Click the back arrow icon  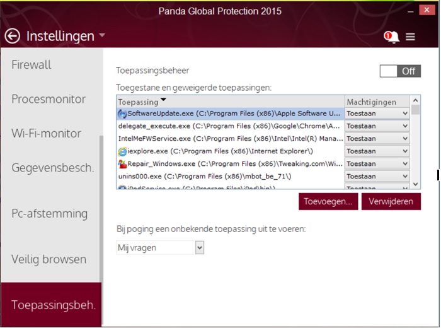click(x=13, y=36)
